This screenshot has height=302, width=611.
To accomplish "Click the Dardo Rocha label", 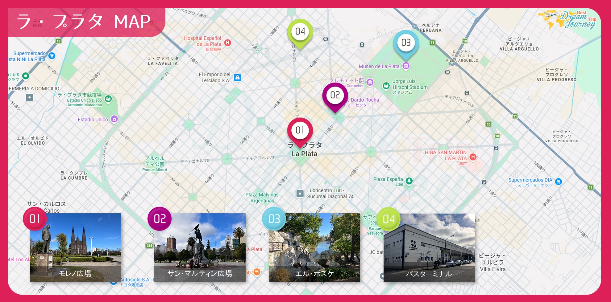I will 365,100.
